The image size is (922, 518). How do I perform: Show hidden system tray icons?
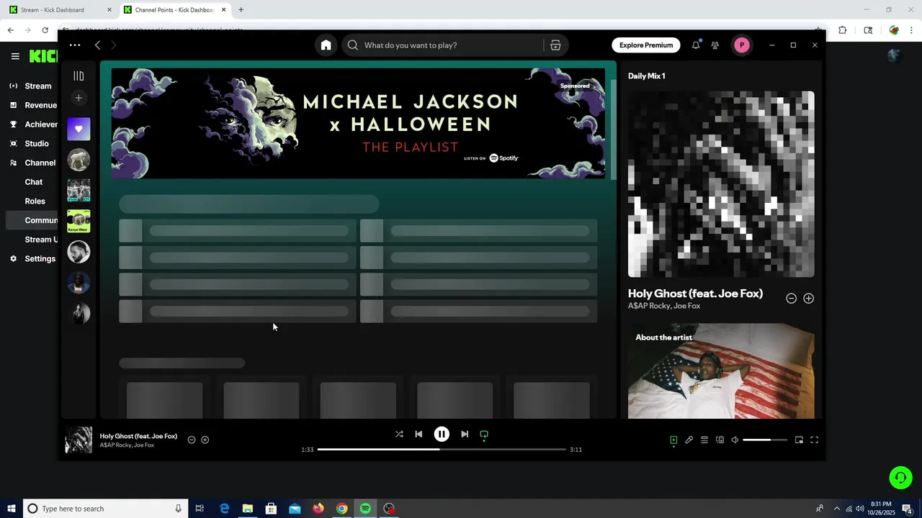[x=836, y=509]
